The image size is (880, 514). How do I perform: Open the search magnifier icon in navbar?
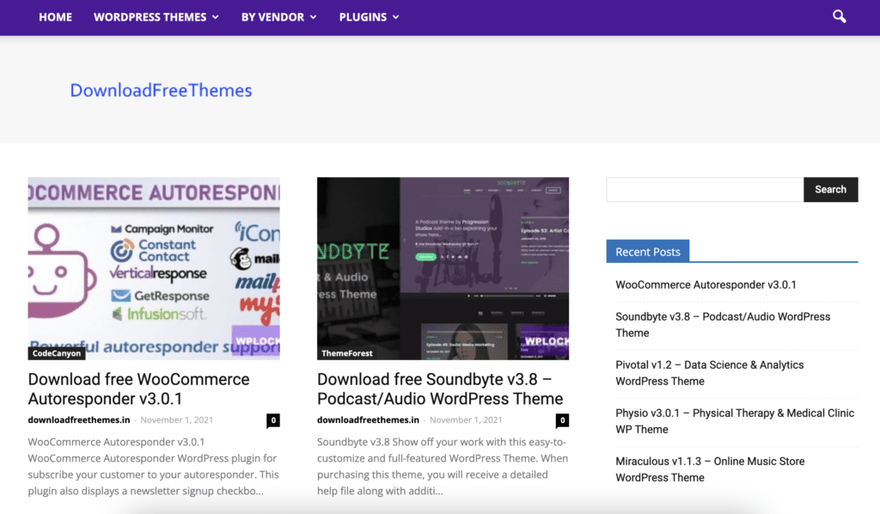pos(840,16)
